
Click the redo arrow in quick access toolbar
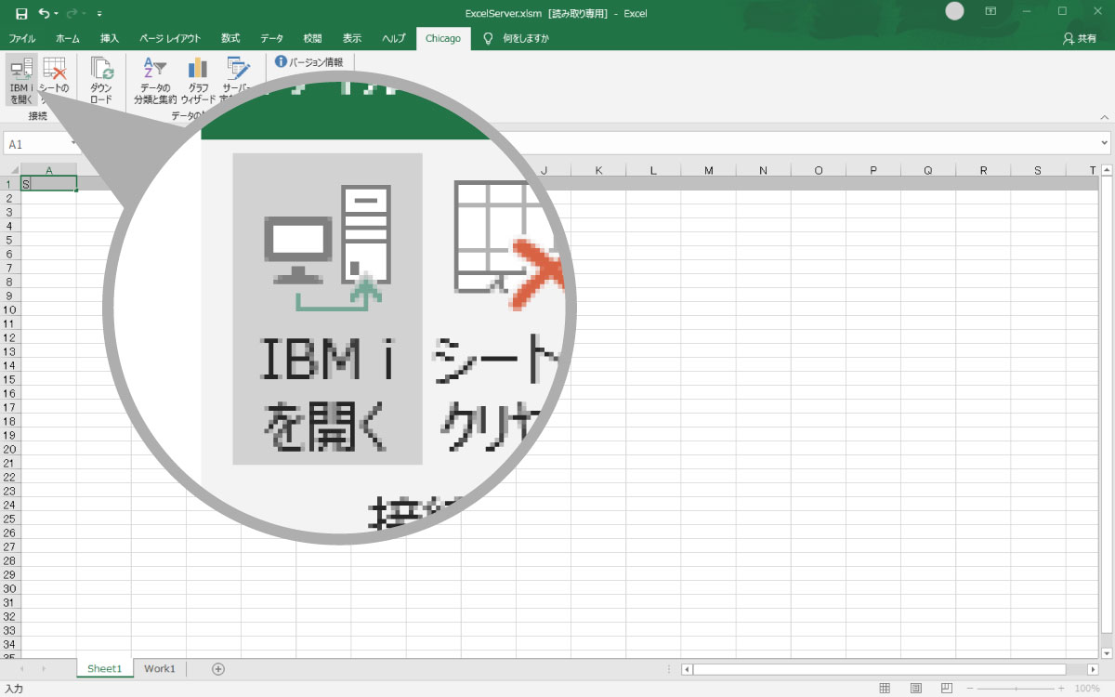coord(72,13)
